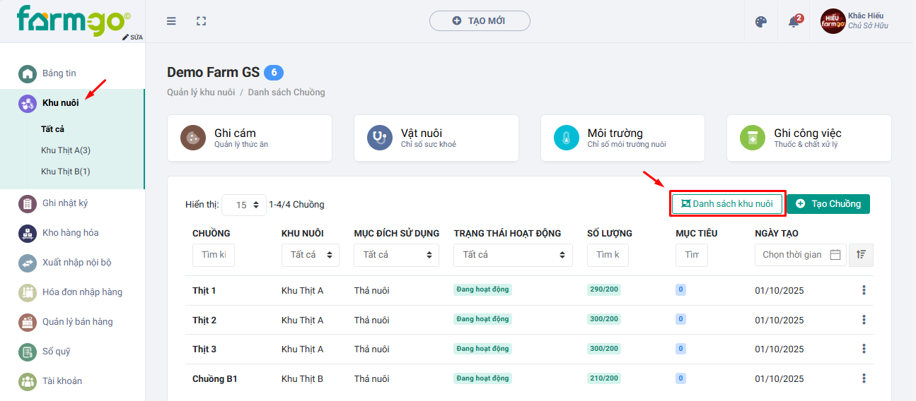Open three-dot menu for Thịt 1 row

(864, 290)
